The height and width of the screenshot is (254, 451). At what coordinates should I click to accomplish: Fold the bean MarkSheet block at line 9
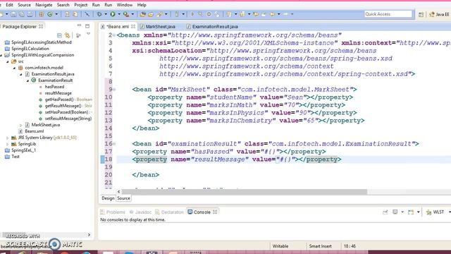(114, 90)
